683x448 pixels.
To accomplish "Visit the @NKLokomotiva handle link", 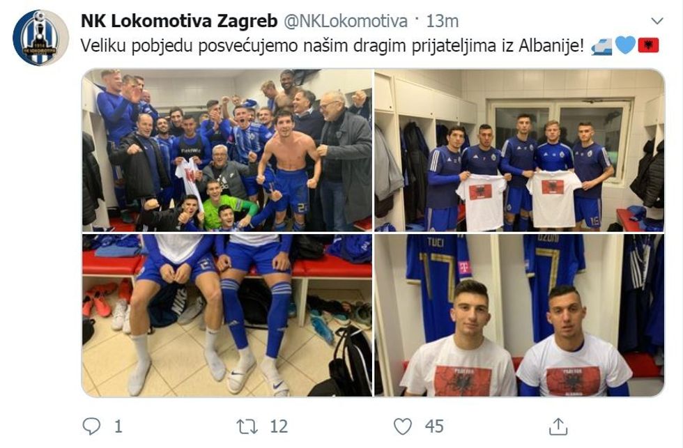I will 346,21.
